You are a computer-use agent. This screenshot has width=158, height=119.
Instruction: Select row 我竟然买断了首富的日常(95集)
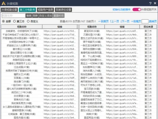22,71
